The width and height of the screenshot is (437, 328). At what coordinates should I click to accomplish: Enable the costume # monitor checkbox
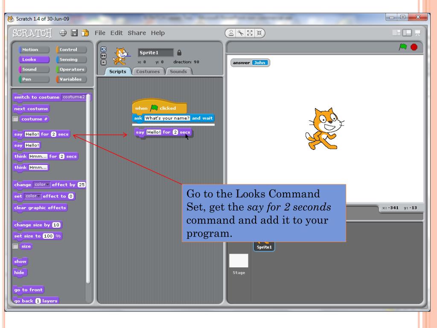[x=15, y=119]
